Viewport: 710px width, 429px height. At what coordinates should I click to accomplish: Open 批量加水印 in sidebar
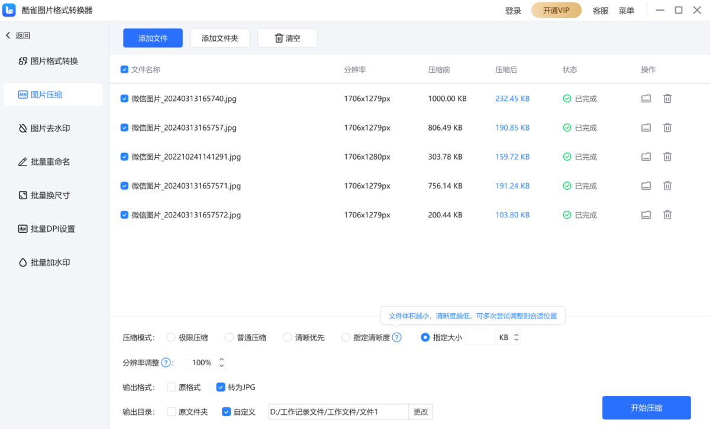[x=53, y=262]
